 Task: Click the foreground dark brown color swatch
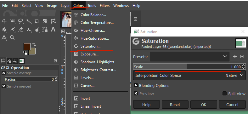(27, 47)
